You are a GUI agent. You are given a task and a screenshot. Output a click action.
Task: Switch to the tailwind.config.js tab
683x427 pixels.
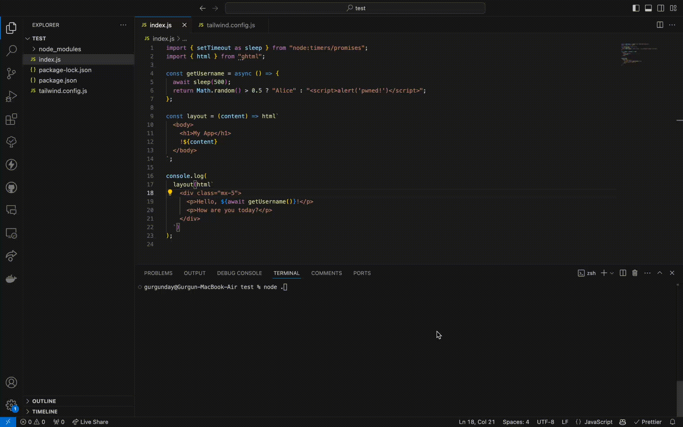pyautogui.click(x=230, y=25)
